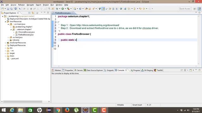
Task: Switch to the Servers tab
Action: click(x=79, y=70)
